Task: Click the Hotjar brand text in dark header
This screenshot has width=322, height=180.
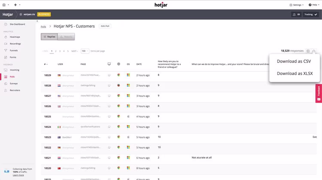Action: [x=8, y=14]
